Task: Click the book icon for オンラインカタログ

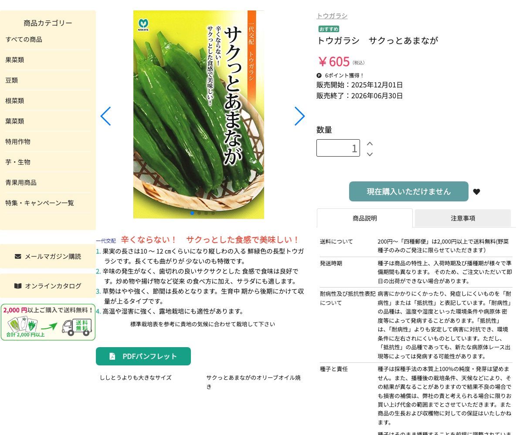Action: point(18,286)
